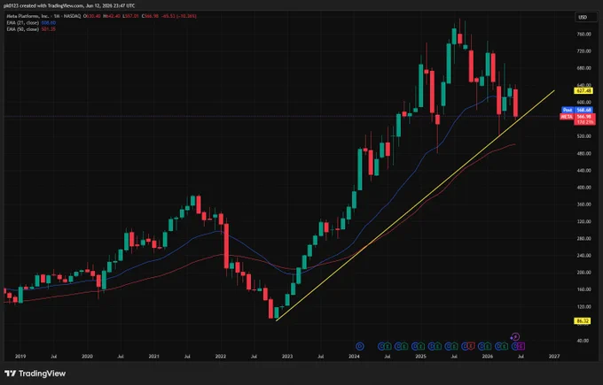Open the July 2025 earnings E marker
Screen dimensions: 603x385
click(x=455, y=346)
